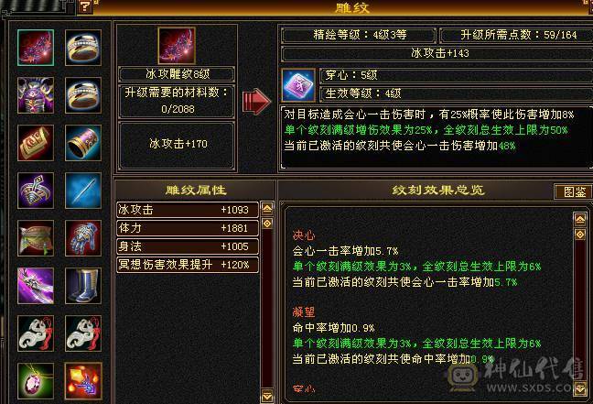Select the purple bracer equipment slot
The width and height of the screenshot is (593, 404).
click(x=83, y=143)
